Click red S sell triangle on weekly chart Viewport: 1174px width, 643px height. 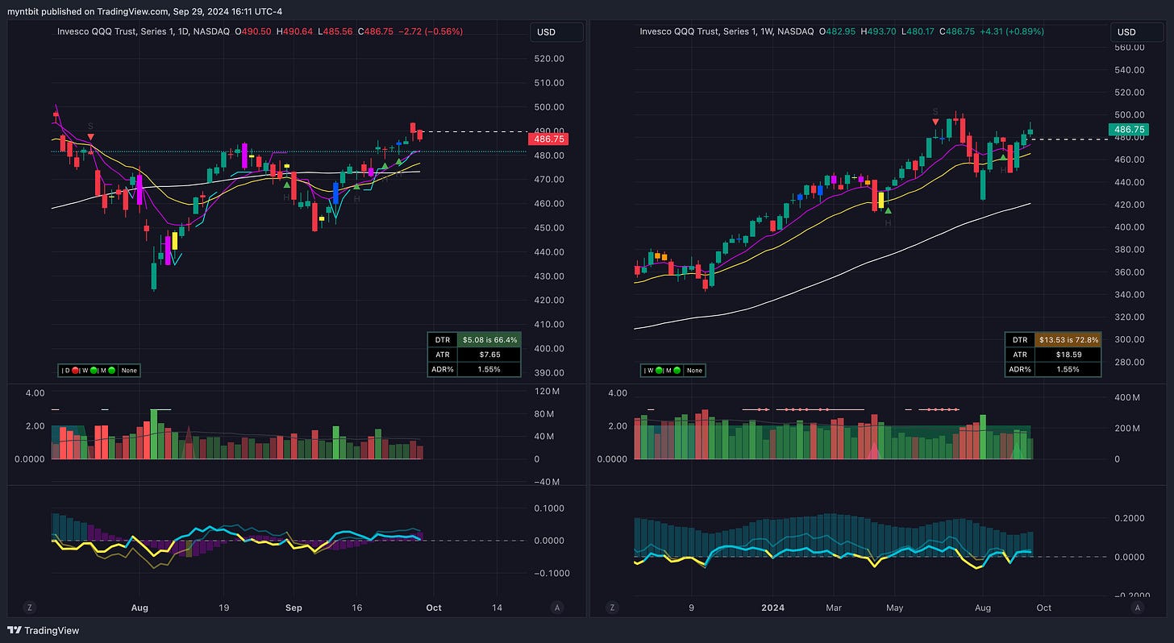[x=935, y=122]
